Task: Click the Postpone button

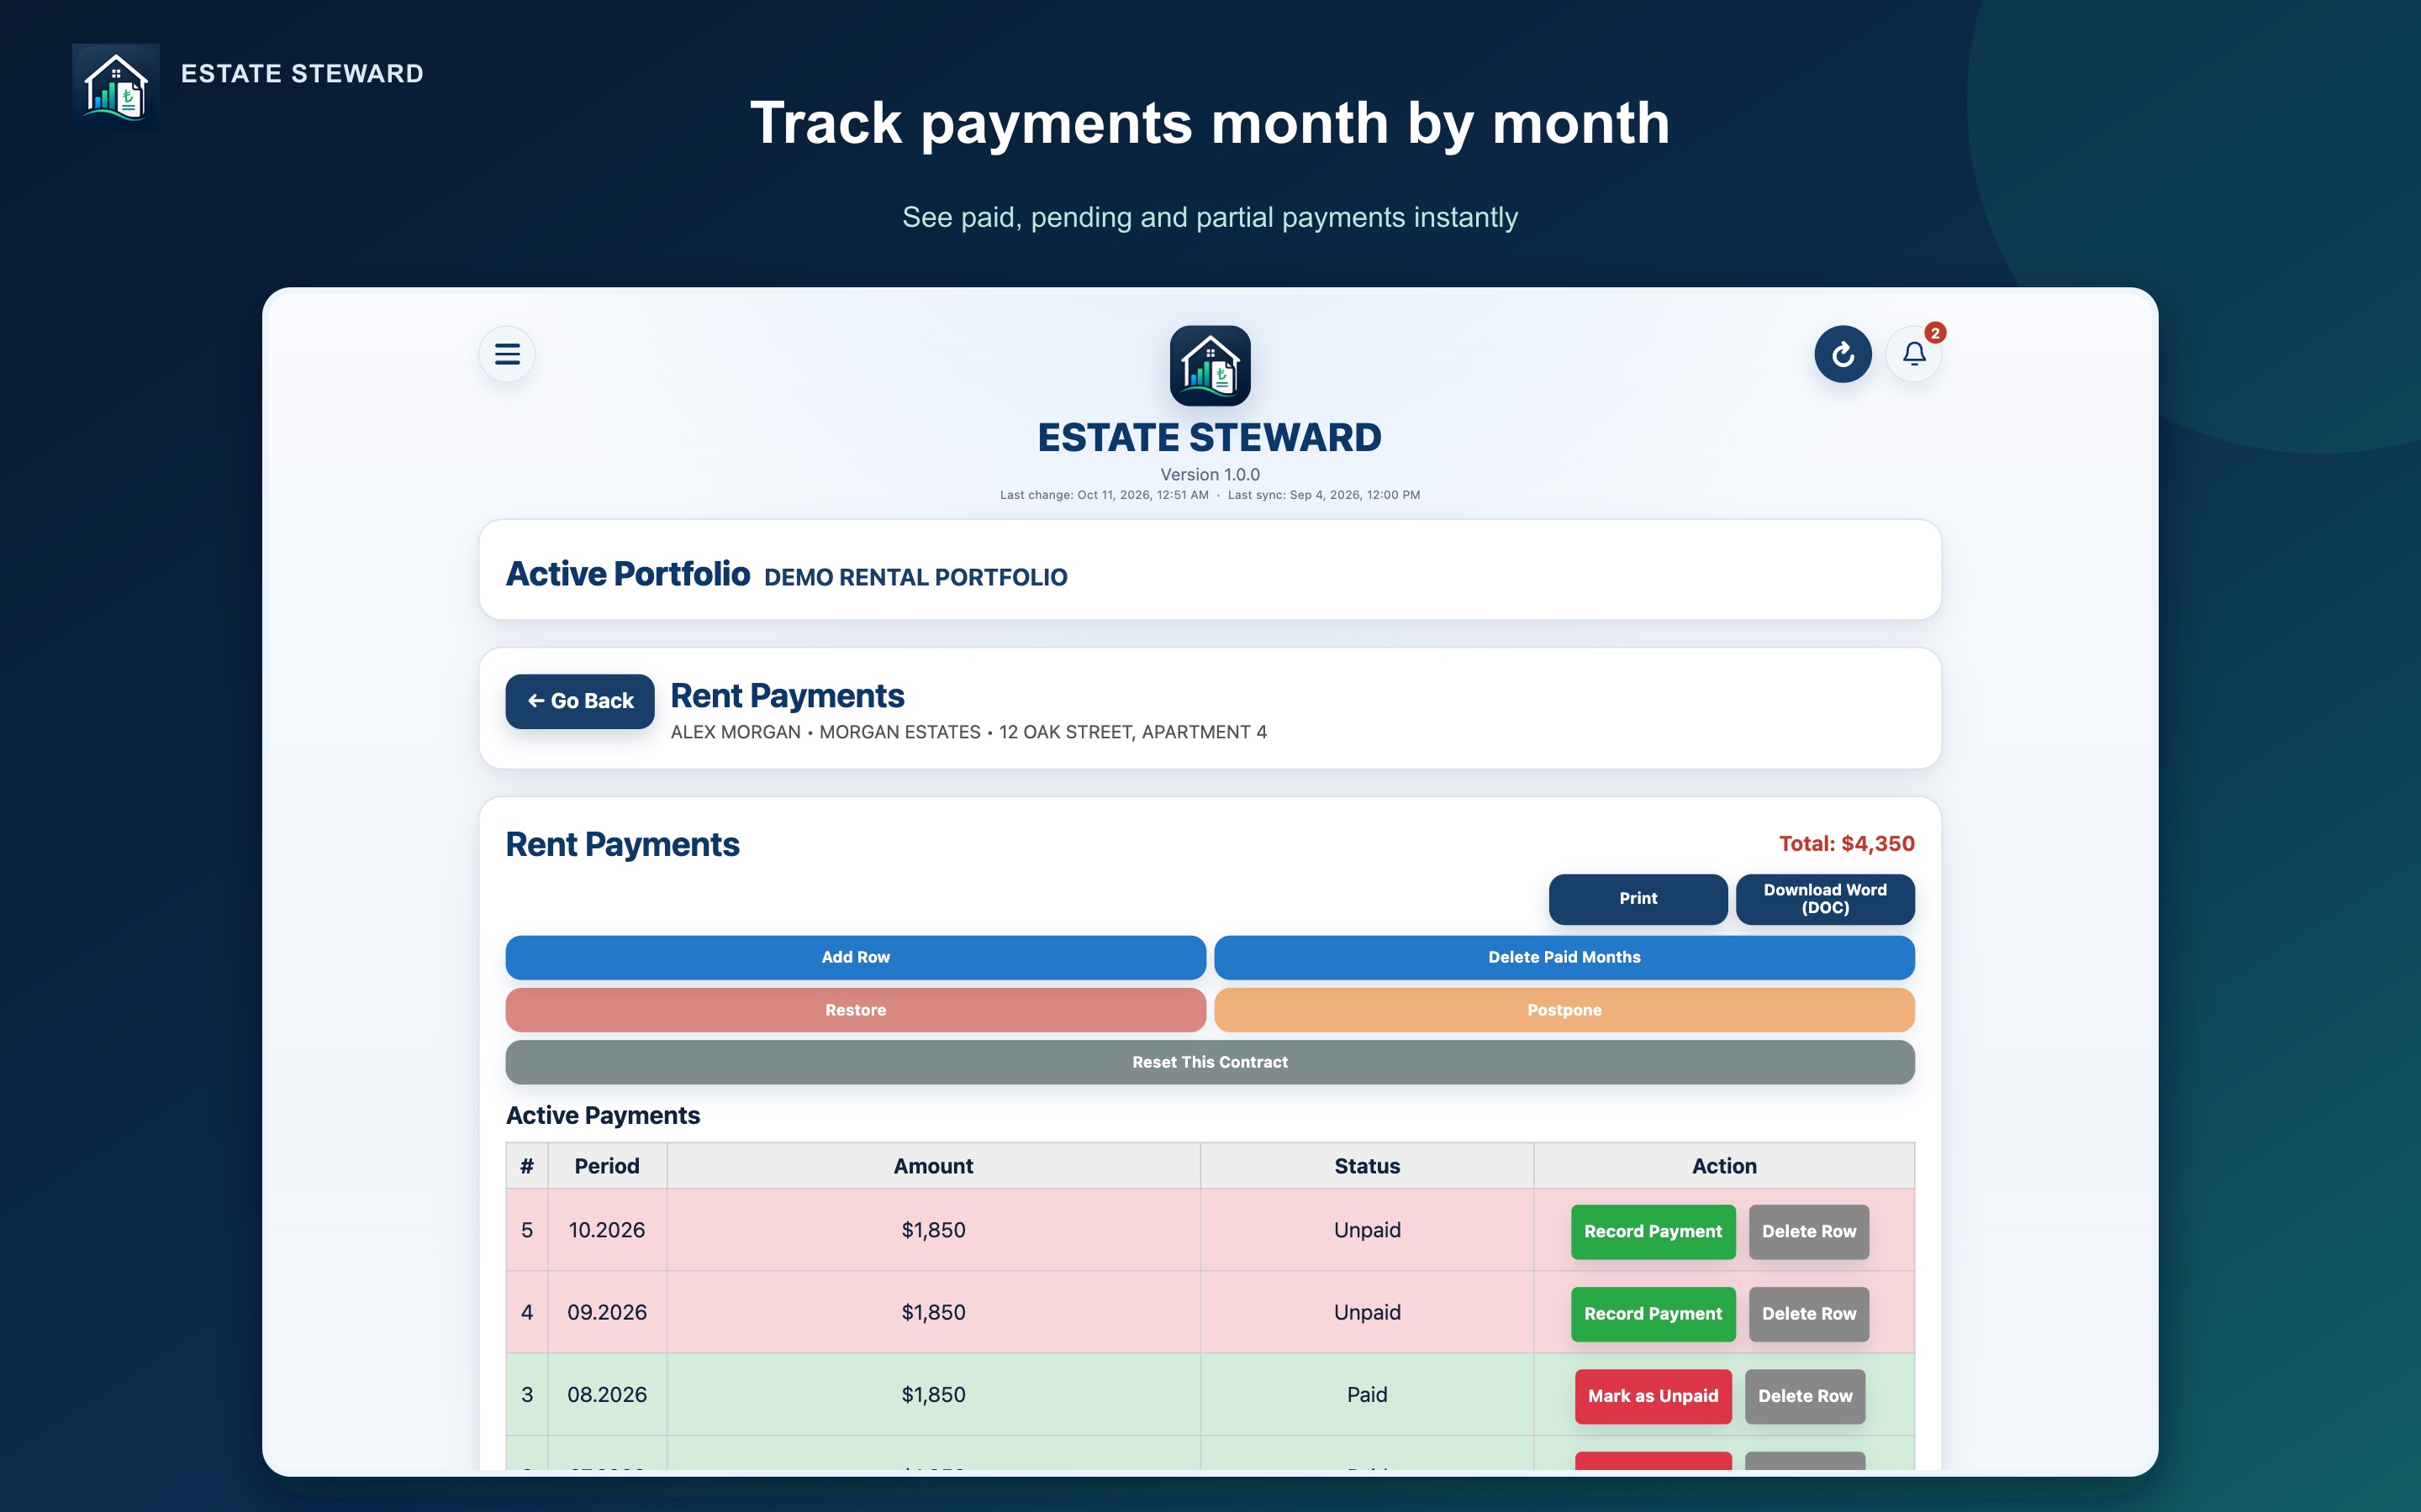Action: (1564, 1010)
